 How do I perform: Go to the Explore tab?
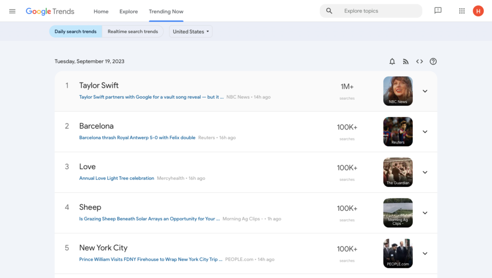(129, 12)
